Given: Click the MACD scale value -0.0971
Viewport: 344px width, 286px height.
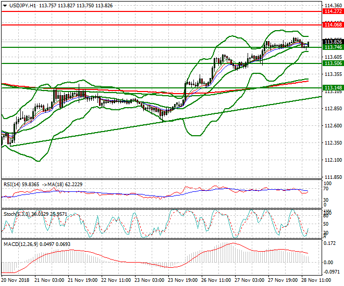Looking at the screenshot, I should pyautogui.click(x=331, y=271).
